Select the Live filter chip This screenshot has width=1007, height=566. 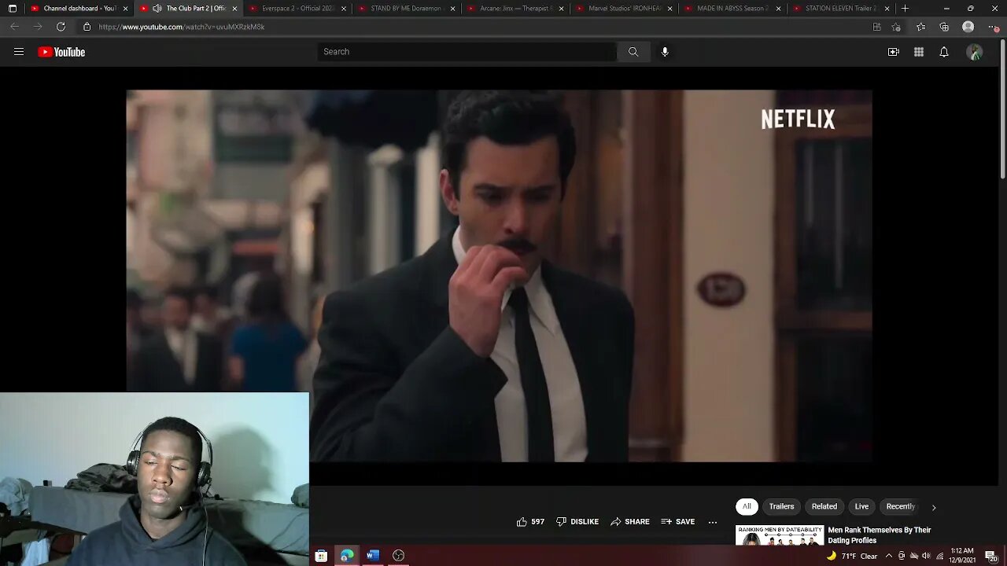click(x=862, y=506)
